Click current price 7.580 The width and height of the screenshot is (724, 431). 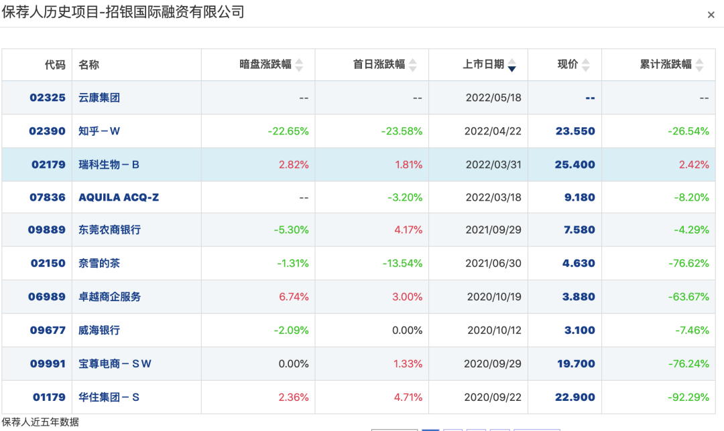click(x=579, y=230)
